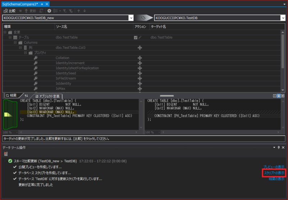This screenshot has width=288, height=200.
Task: Click the plus icon in IdentityIsNotForReplication row
Action: [140, 68]
